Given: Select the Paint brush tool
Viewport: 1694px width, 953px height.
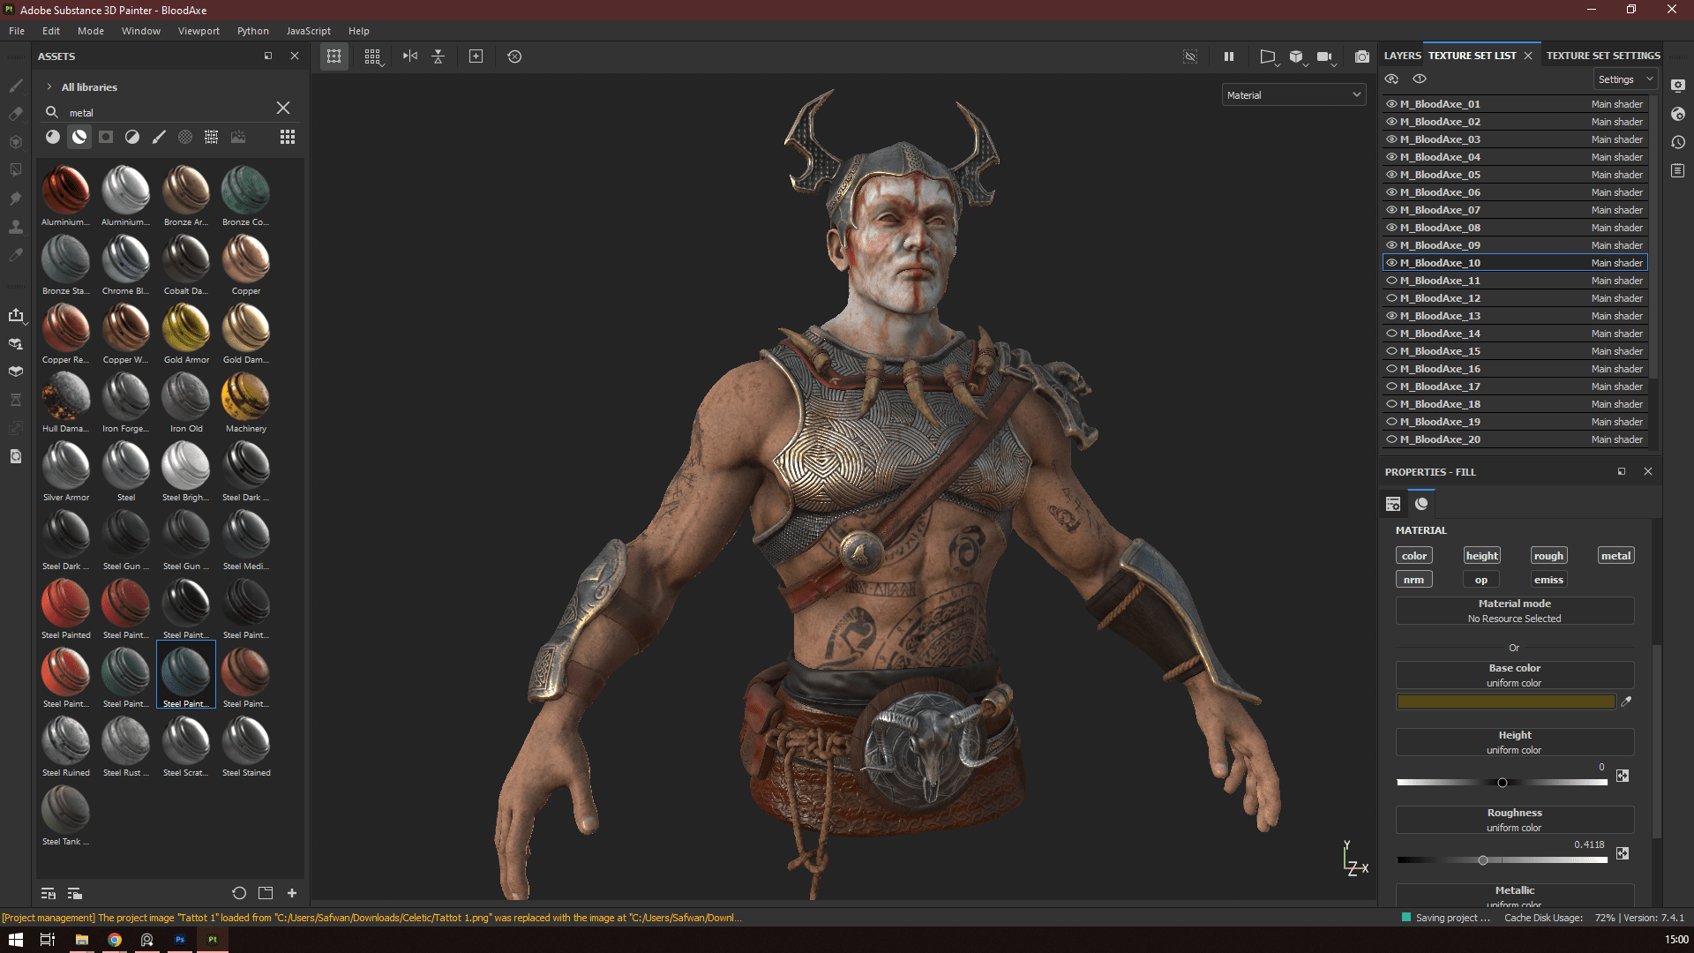Looking at the screenshot, I should tap(16, 86).
